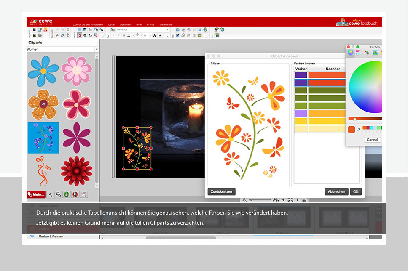Open the Preise menu
Screen dimensions: 408x271
pos(150,25)
